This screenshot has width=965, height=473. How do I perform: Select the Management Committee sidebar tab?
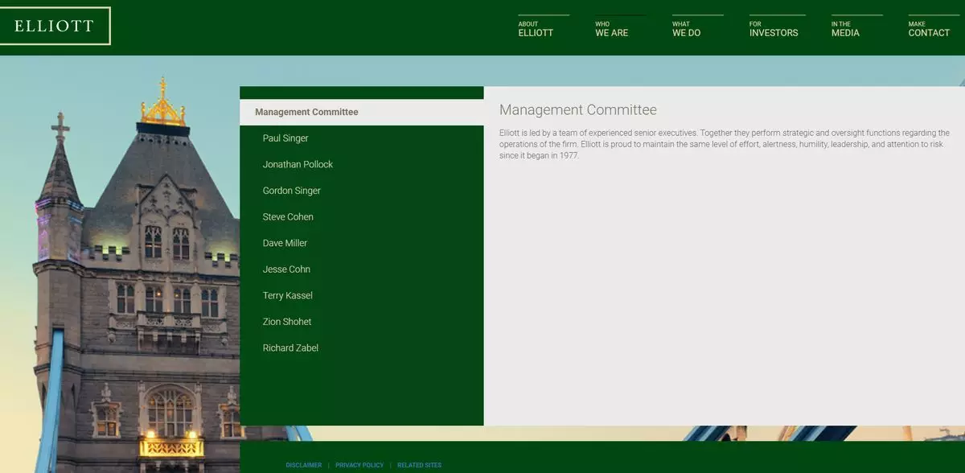(x=306, y=112)
